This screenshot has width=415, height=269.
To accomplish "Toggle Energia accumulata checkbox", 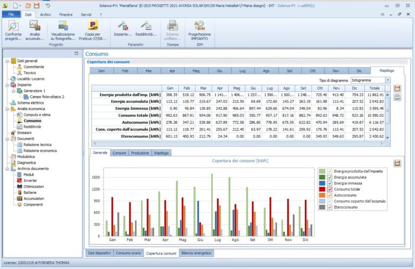I will tap(330, 178).
